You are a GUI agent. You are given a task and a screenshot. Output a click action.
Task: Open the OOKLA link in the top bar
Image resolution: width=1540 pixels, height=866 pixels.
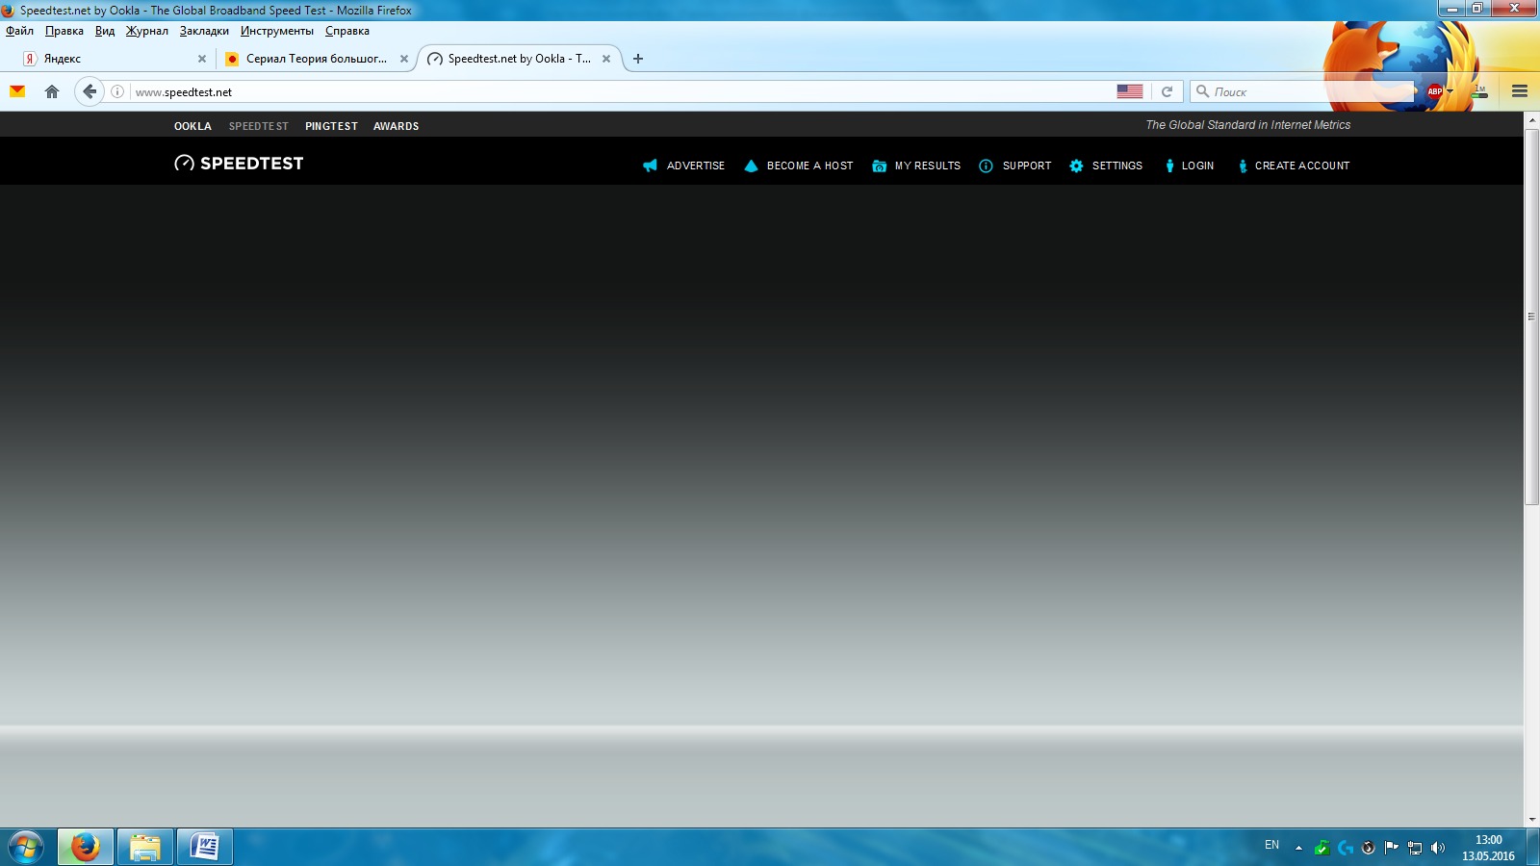click(x=192, y=126)
